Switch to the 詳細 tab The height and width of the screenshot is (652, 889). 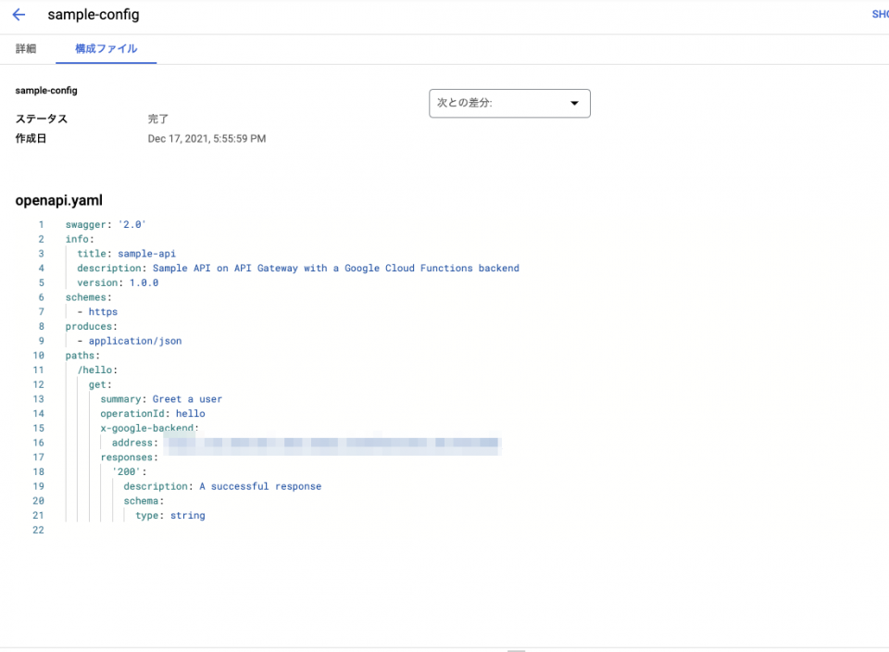pos(26,48)
